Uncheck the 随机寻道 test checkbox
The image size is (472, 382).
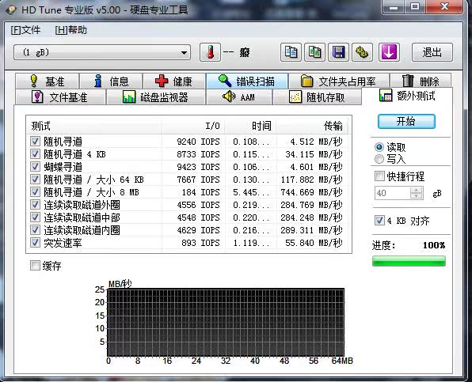click(35, 141)
